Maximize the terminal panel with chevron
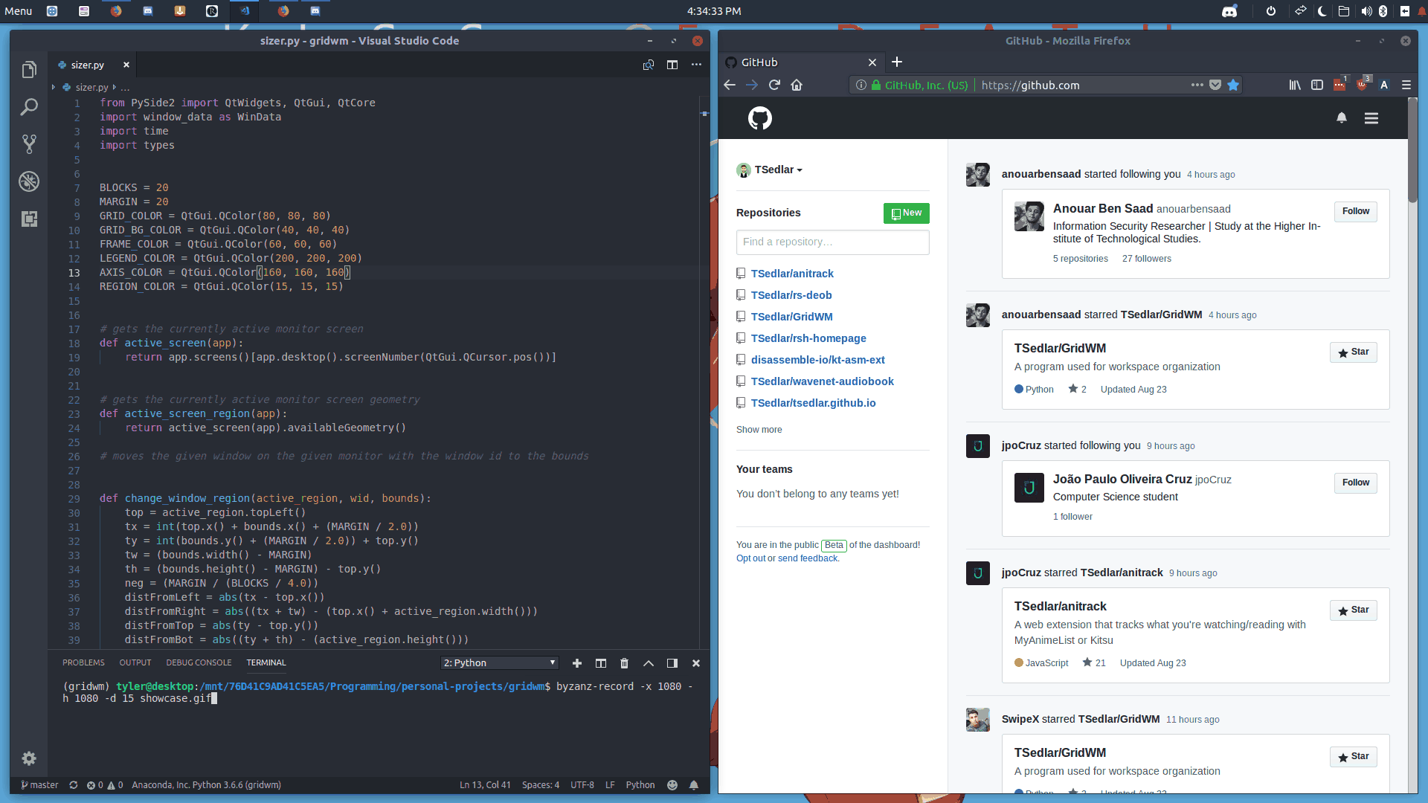The image size is (1428, 803). [x=649, y=663]
